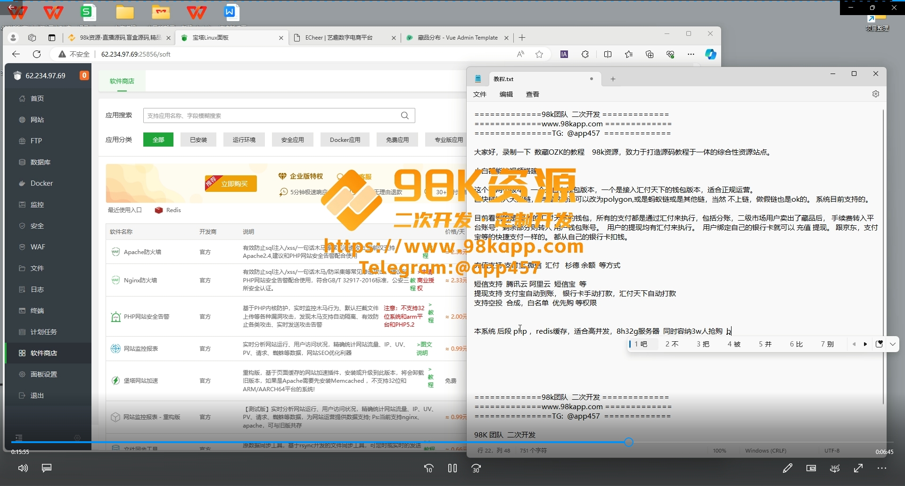Open 安全 in panel sidebar
Screen dimensions: 905x486
tap(48, 226)
